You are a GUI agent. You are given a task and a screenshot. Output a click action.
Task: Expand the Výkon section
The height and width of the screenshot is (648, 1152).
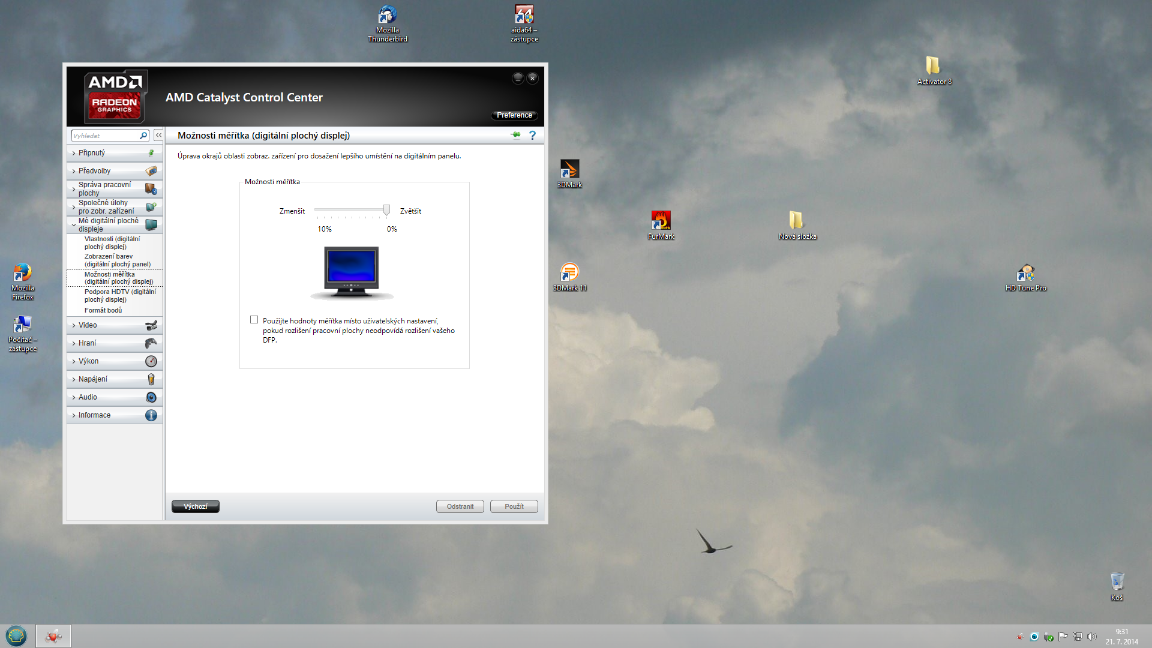point(88,361)
